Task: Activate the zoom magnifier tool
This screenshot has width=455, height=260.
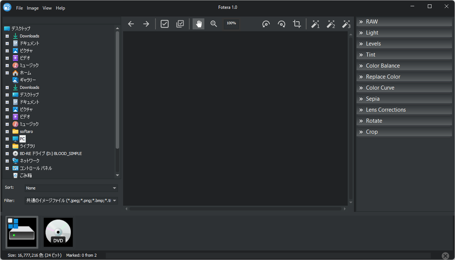Action: 214,24
